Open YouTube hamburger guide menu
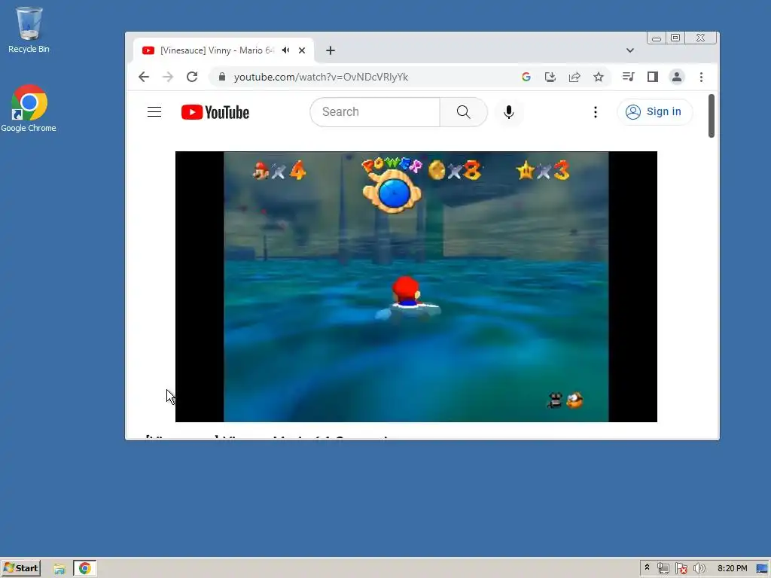Image resolution: width=771 pixels, height=578 pixels. tap(154, 112)
